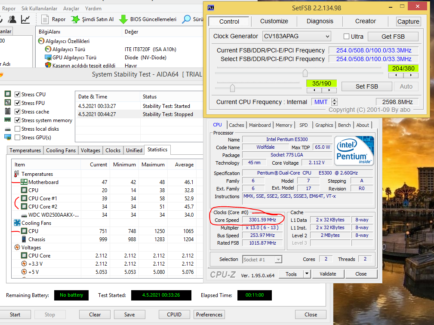
Task: Click the right arrow under 35/190
Action: click(329, 90)
